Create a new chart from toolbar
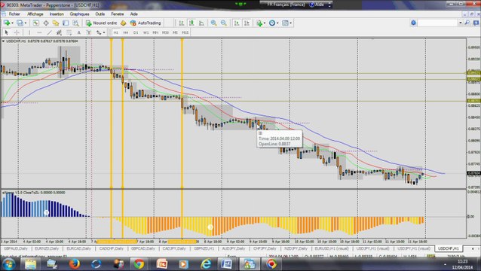The width and height of the screenshot is (481, 271). [x=7, y=23]
